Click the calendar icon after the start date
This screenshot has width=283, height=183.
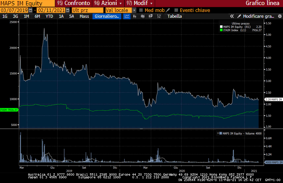[x=30, y=10]
